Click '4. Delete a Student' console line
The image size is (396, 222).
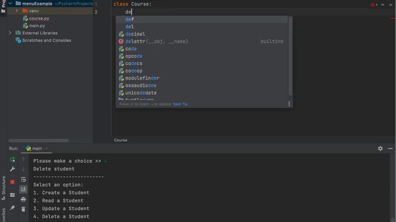point(61,216)
